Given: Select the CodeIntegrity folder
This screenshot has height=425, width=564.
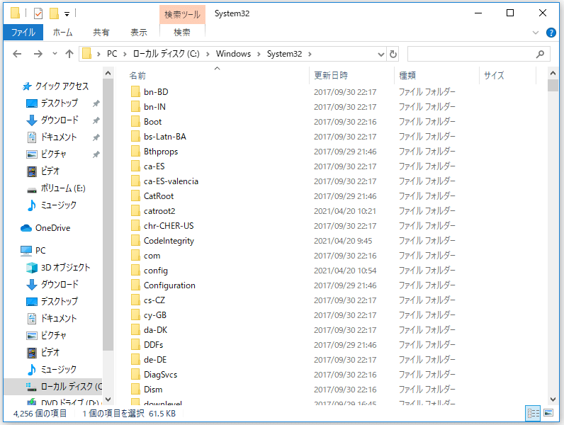Looking at the screenshot, I should pyautogui.click(x=169, y=241).
